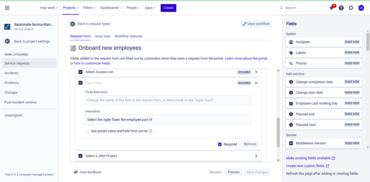Switch to the Issue view tab
Viewport: 370px width, 182px height.
click(x=102, y=36)
